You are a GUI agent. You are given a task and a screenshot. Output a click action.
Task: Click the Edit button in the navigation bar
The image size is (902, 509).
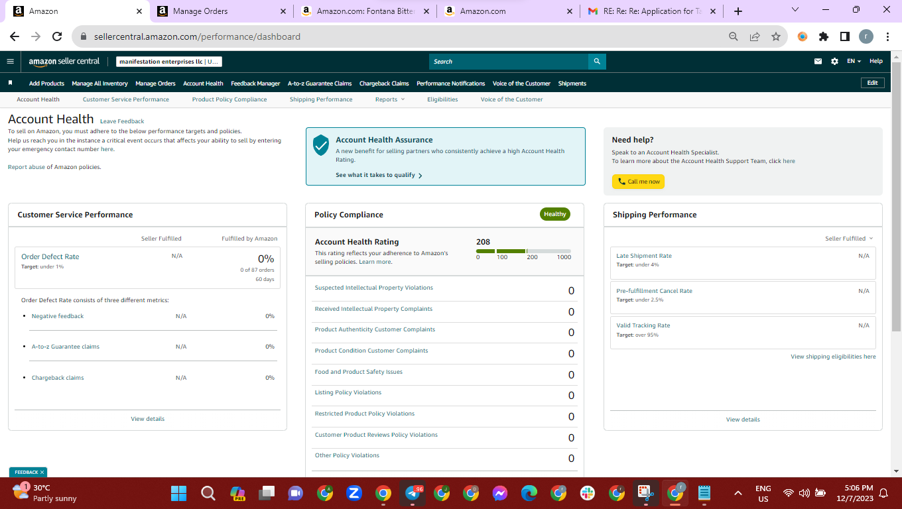tap(872, 83)
